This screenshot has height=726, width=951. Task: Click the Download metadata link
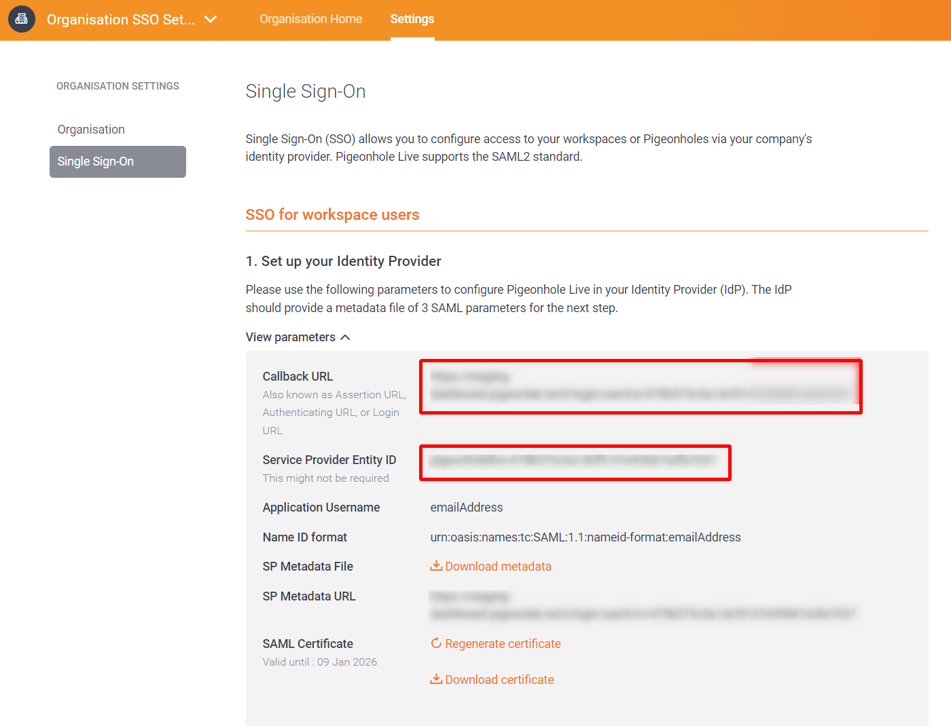(498, 567)
